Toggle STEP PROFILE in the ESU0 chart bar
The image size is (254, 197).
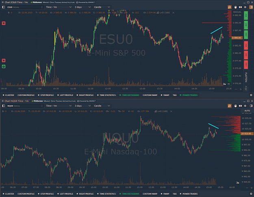[x=46, y=95]
